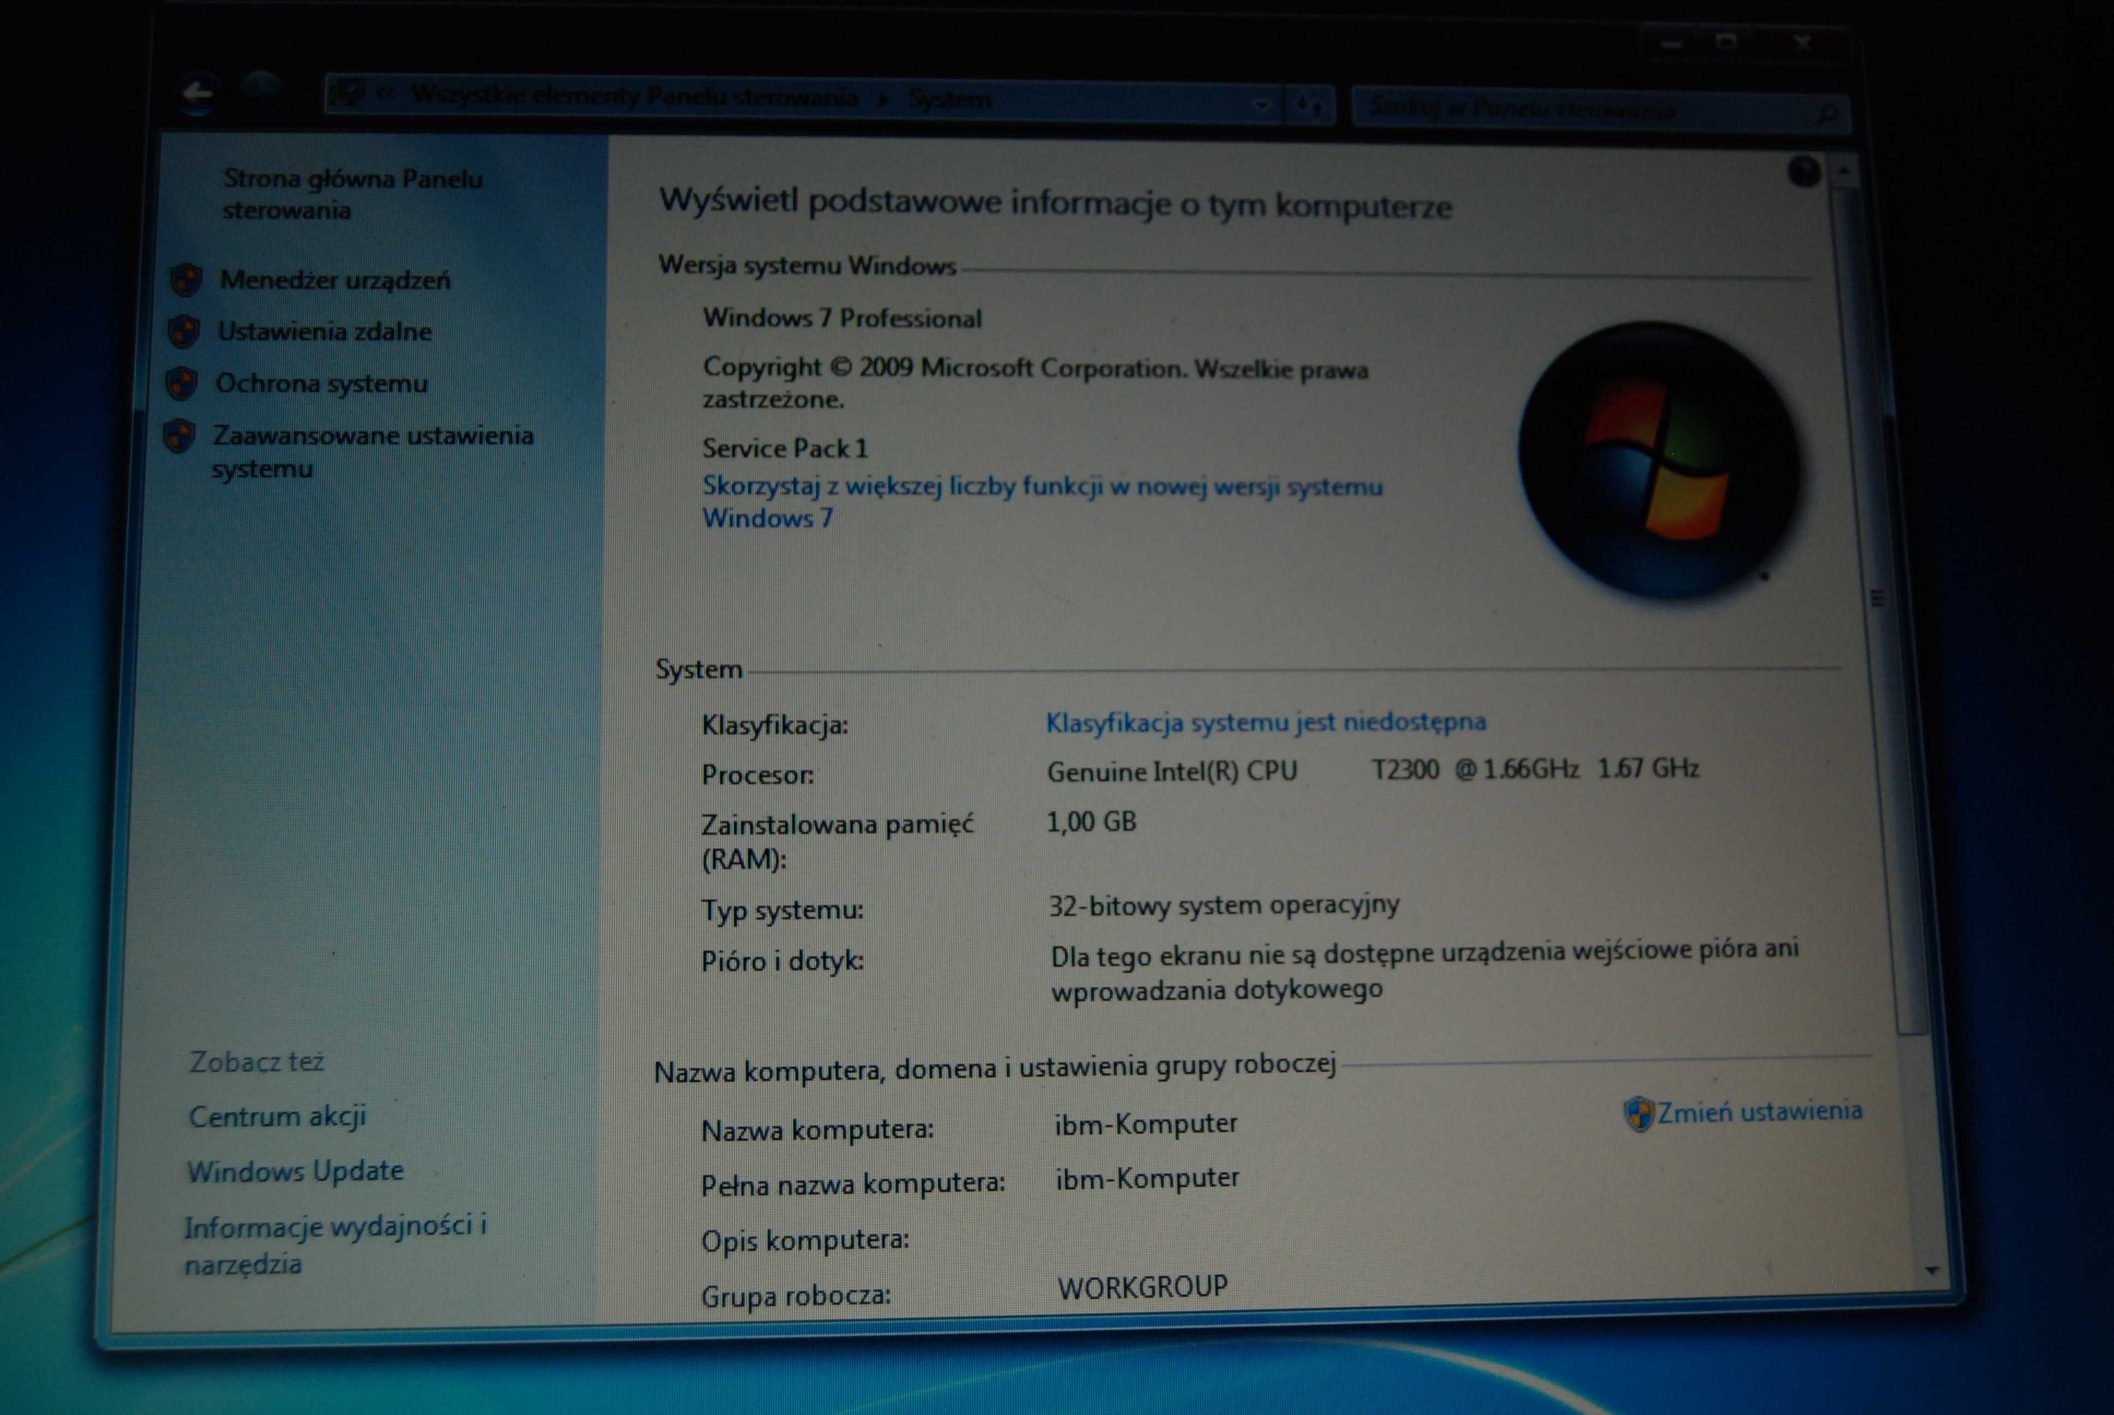Click the shield icon next to Zmień ustawienia
This screenshot has width=2114, height=1415.
click(x=1638, y=1114)
